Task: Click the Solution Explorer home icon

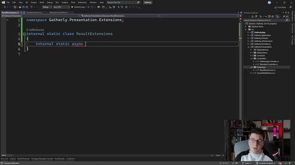Action: (x=252, y=16)
